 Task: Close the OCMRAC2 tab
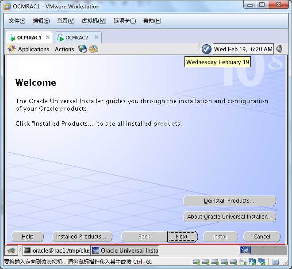(96, 37)
